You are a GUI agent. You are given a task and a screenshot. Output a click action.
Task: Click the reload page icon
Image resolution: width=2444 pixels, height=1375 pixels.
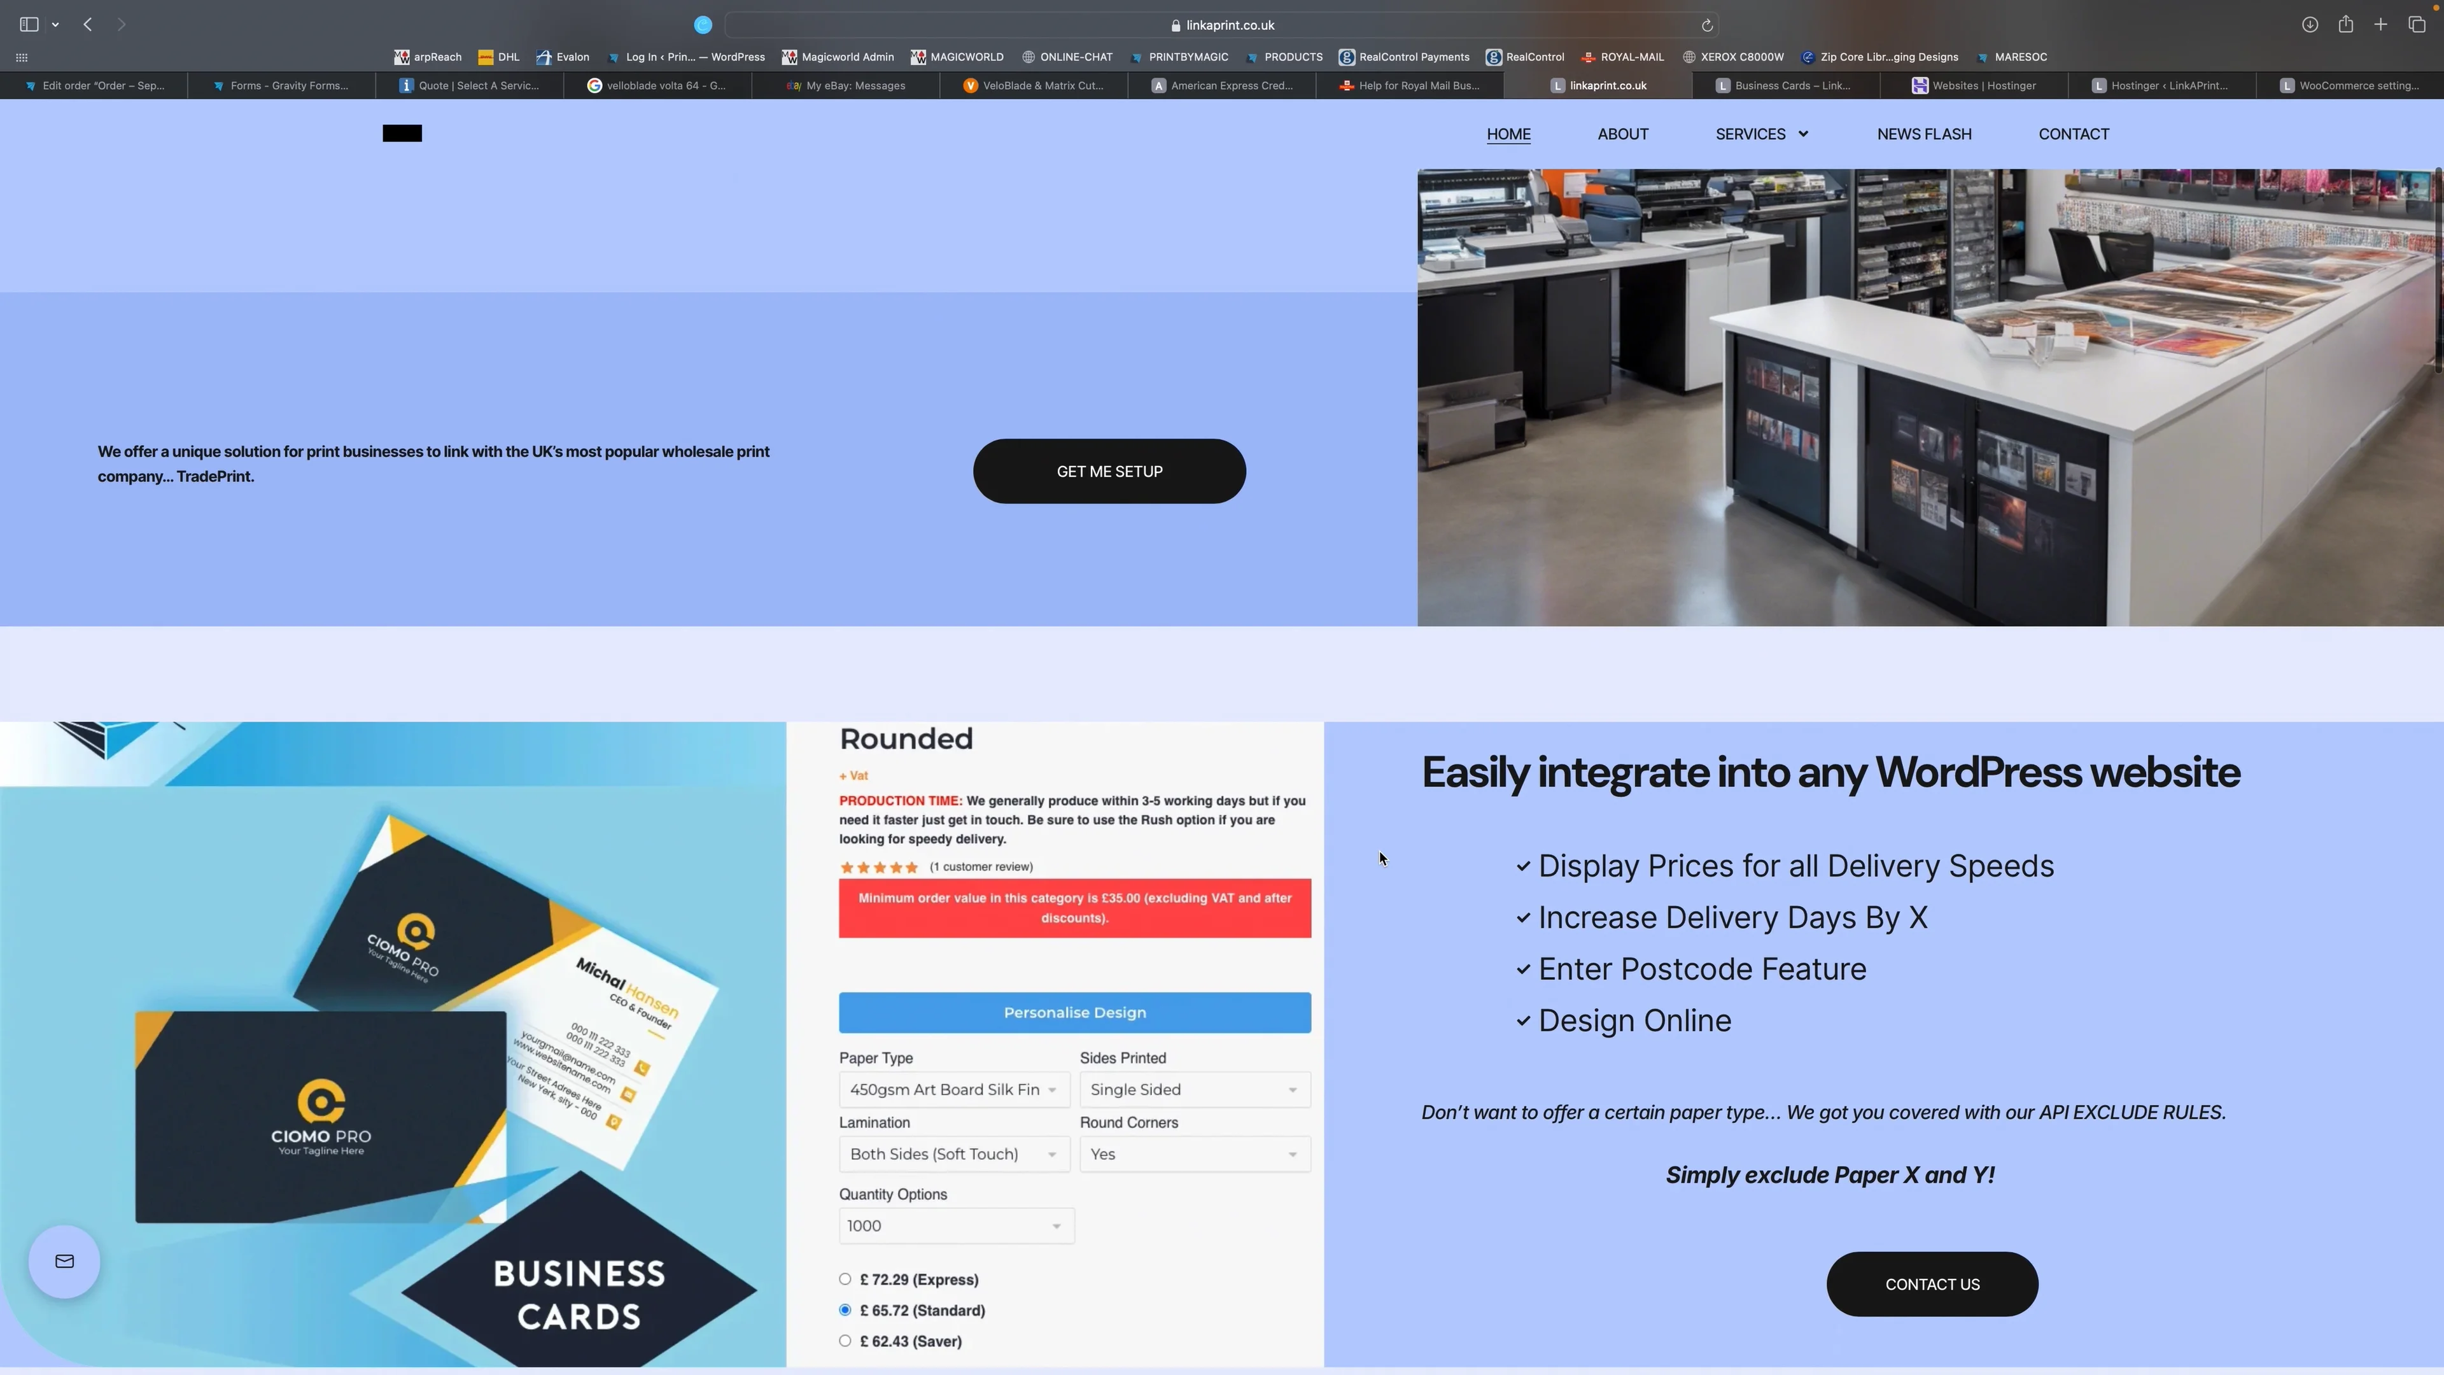click(x=1706, y=25)
